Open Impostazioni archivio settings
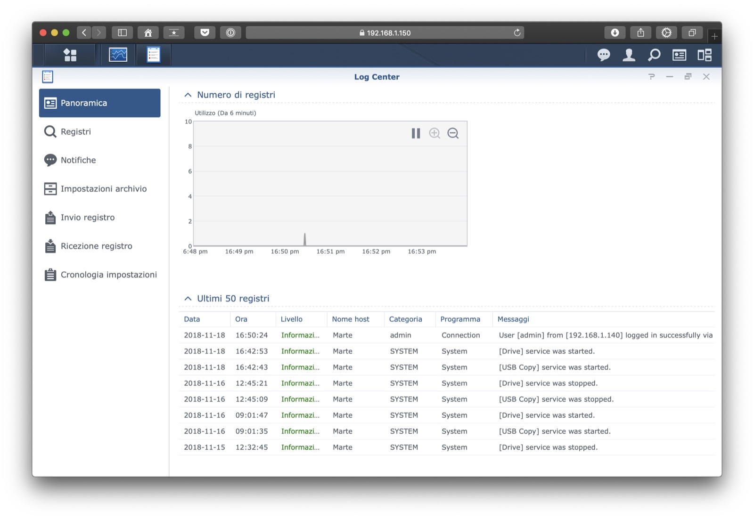This screenshot has height=519, width=754. click(x=103, y=189)
